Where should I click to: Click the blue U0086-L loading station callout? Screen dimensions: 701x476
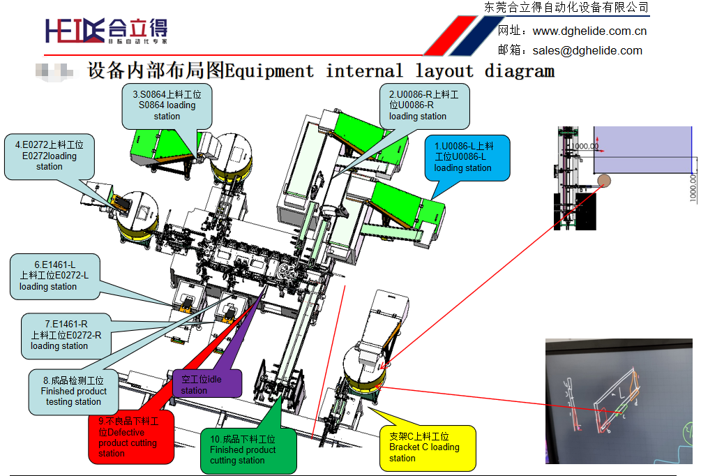click(467, 158)
